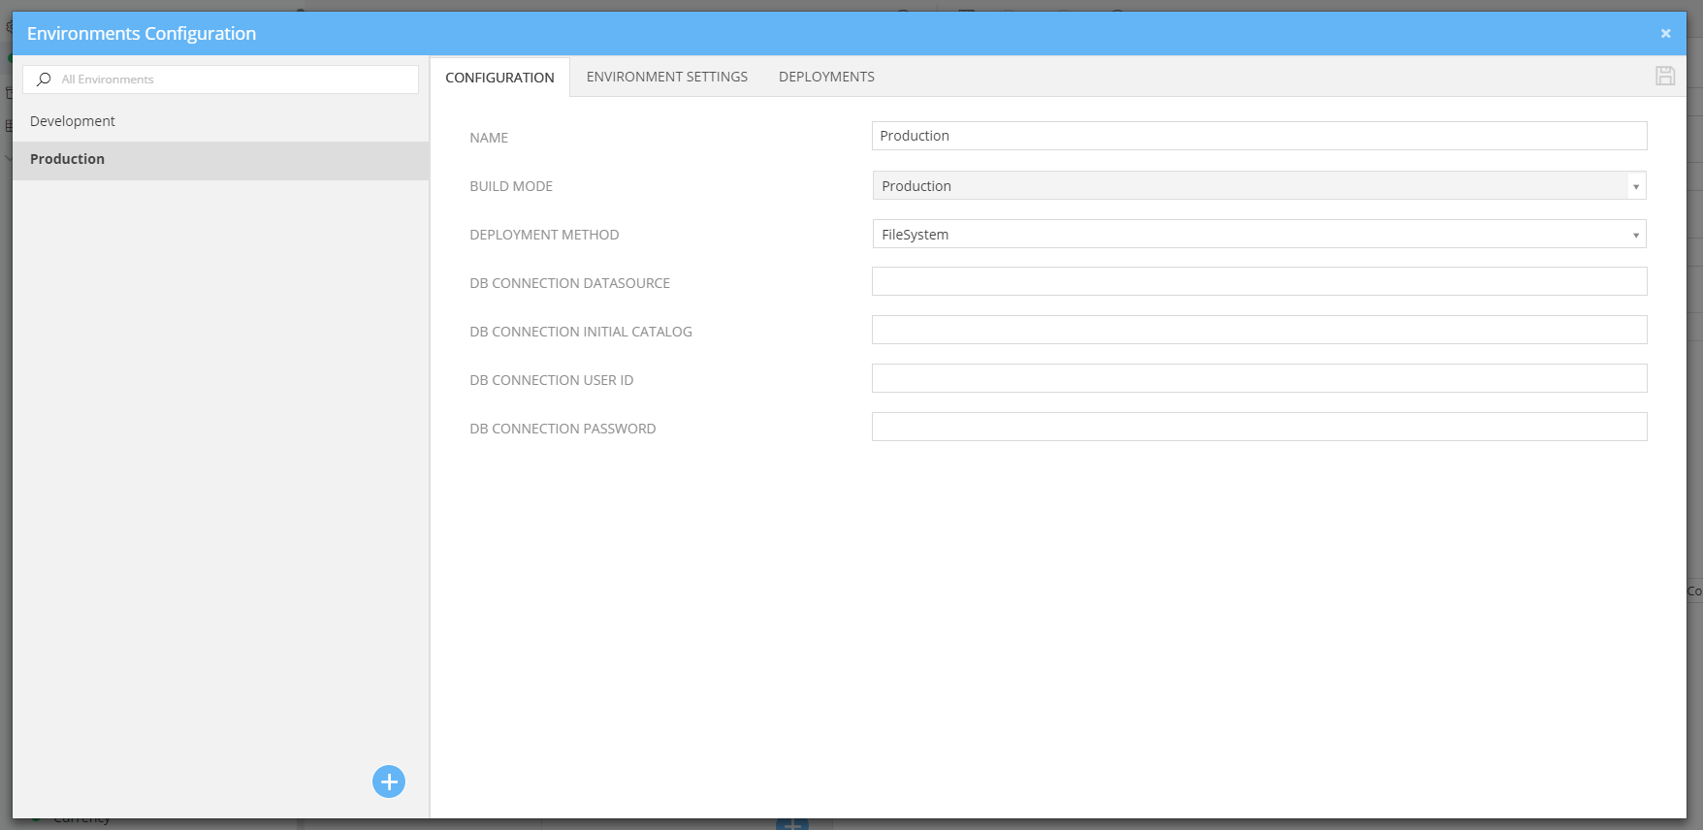1703x830 pixels.
Task: Open the Build Mode dropdown
Action: coord(1258,186)
